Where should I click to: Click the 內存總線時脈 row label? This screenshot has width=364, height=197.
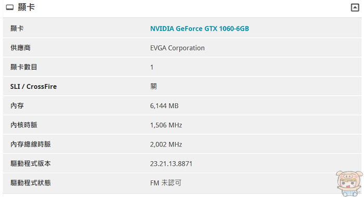point(30,145)
